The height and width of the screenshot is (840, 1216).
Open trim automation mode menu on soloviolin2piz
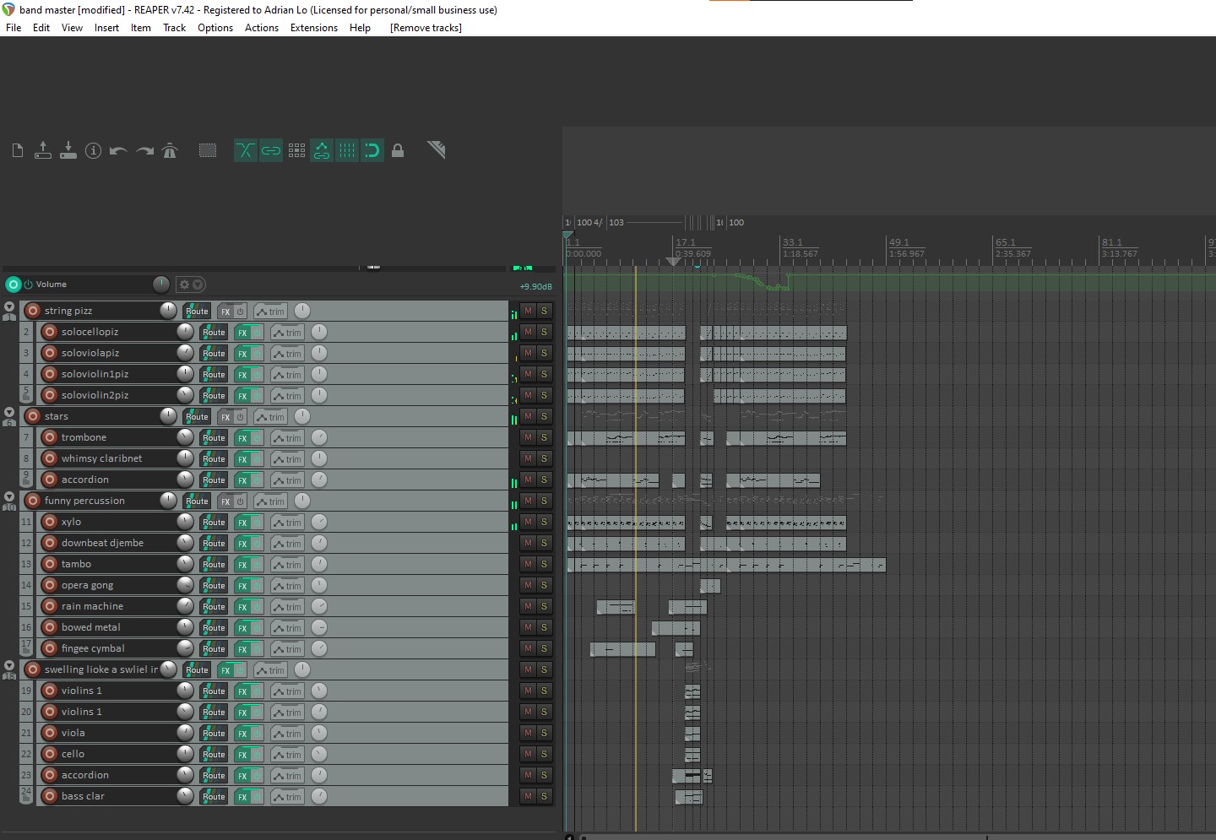[287, 396]
